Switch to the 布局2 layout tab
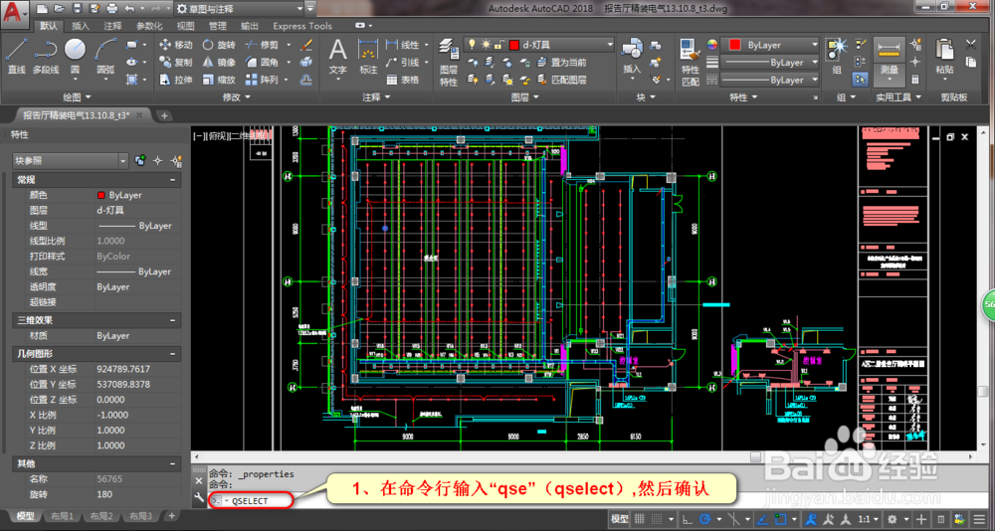 pyautogui.click(x=101, y=516)
